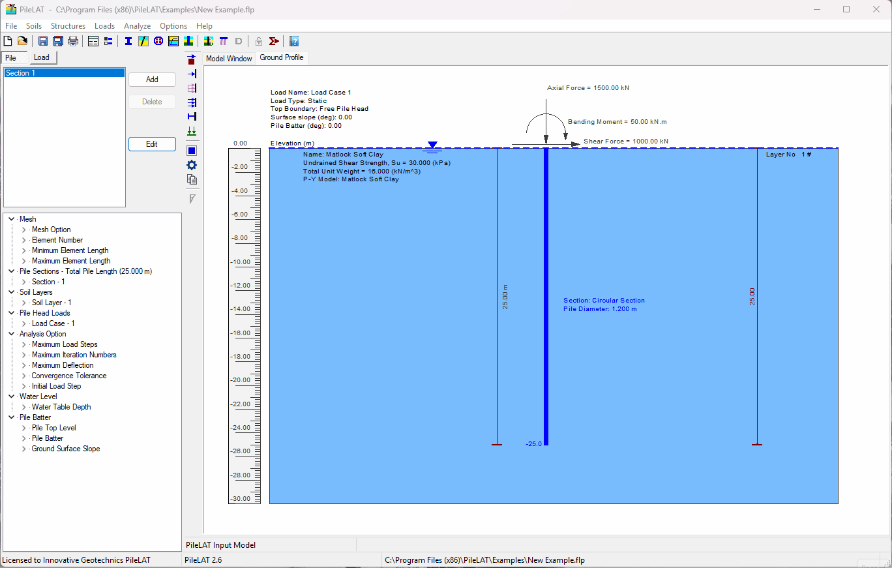Save the current model
Viewport: 892px width, 568px height.
[x=42, y=40]
